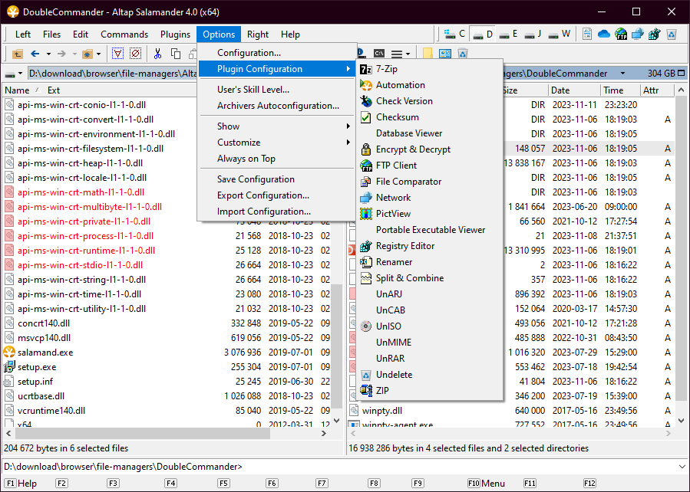
Task: Open the OneDrive cloud icon
Action: [x=603, y=34]
